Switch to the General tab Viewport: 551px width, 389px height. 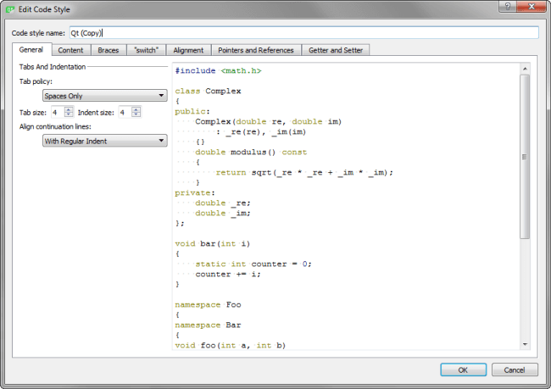(31, 49)
